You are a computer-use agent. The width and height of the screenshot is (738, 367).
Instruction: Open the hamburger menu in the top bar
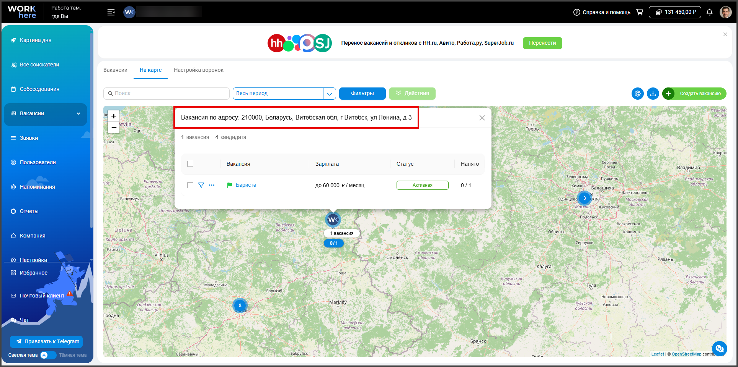(x=111, y=12)
